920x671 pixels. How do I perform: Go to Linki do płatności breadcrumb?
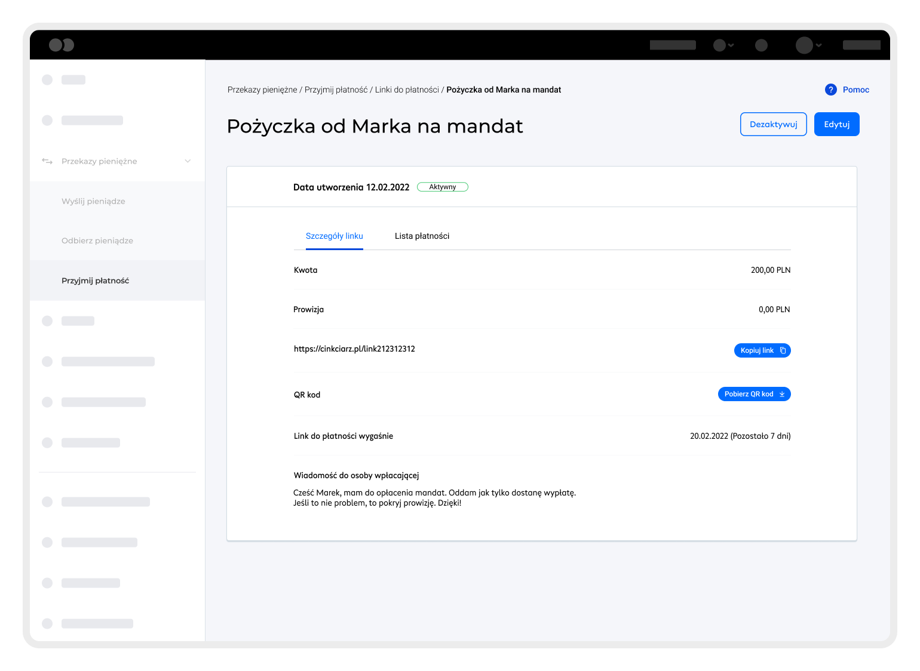point(407,90)
